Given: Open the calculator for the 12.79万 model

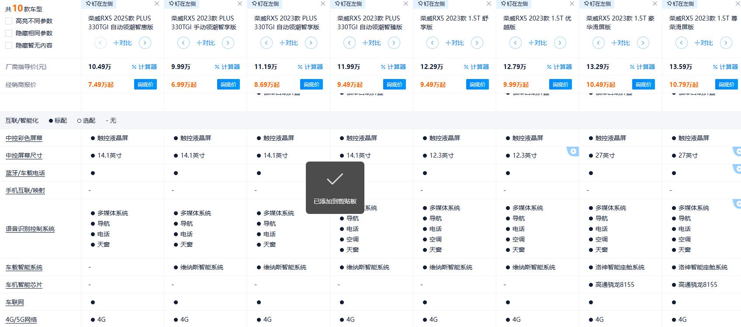Looking at the screenshot, I should point(559,67).
